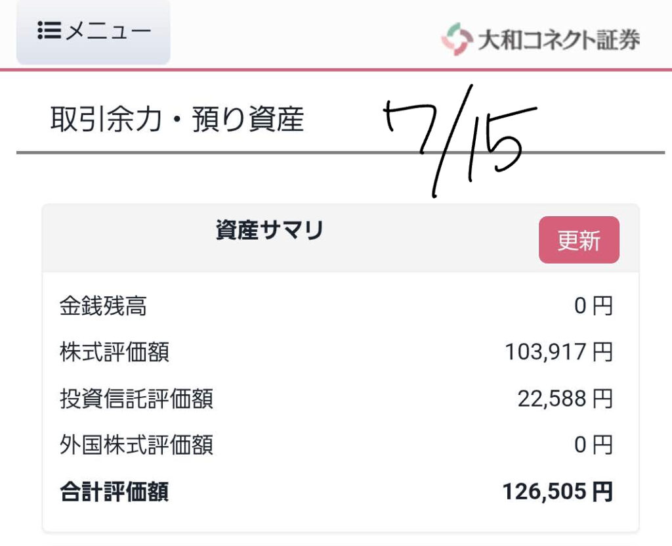Click the pink divider line under header
672x546 pixels.
tap(336, 70)
